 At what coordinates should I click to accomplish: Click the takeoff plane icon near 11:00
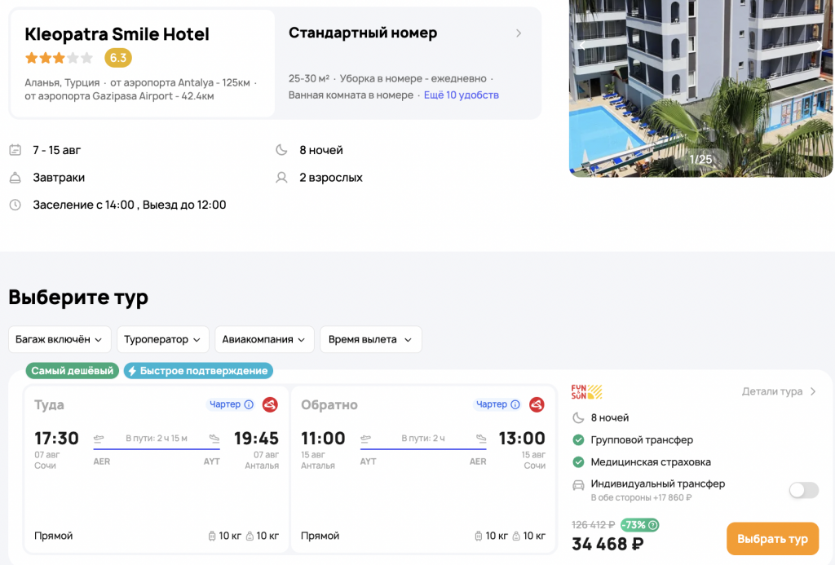[365, 439]
